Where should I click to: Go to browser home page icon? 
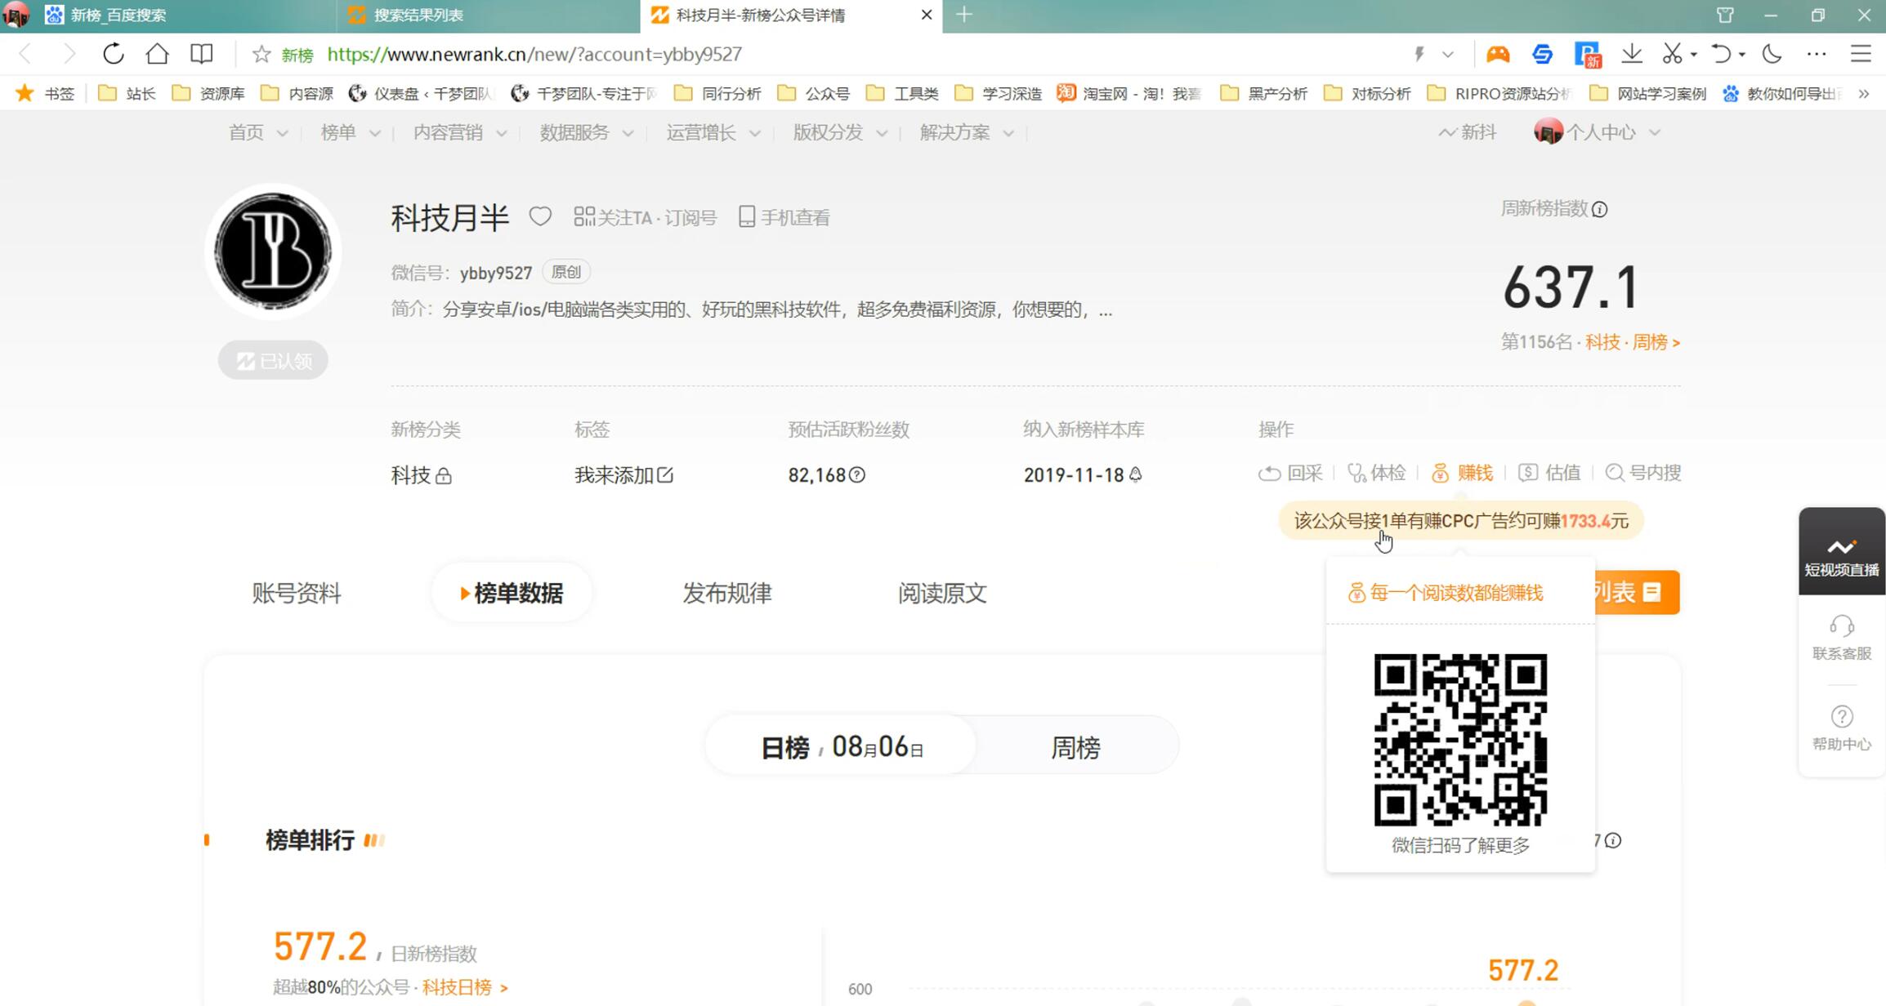(157, 54)
